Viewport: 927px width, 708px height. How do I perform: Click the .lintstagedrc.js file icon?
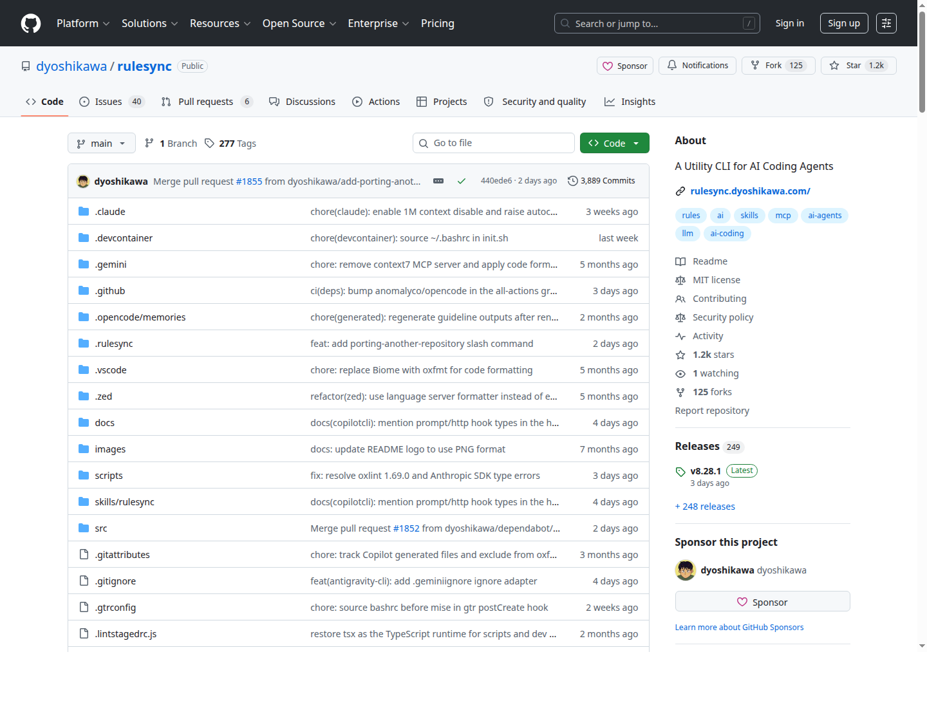point(84,633)
